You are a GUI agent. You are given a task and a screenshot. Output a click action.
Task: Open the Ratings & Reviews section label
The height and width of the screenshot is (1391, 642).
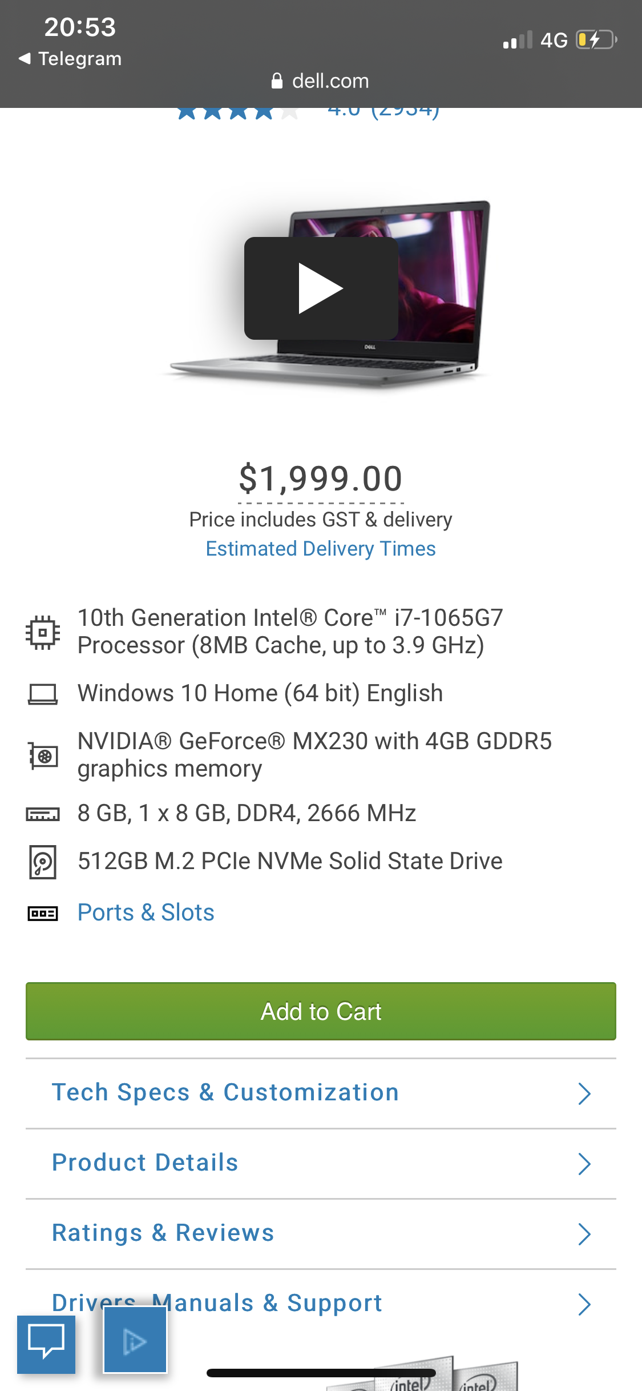click(x=163, y=1233)
